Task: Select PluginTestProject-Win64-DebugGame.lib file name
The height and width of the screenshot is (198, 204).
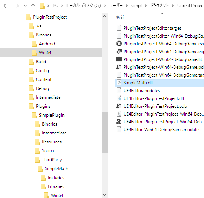Action: pos(163,59)
